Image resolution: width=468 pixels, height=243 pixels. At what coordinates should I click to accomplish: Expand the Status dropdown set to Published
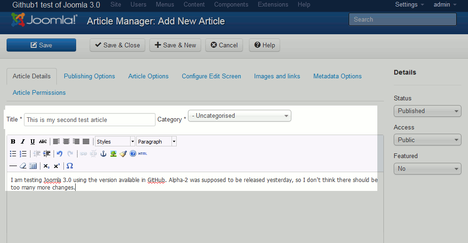(x=427, y=111)
